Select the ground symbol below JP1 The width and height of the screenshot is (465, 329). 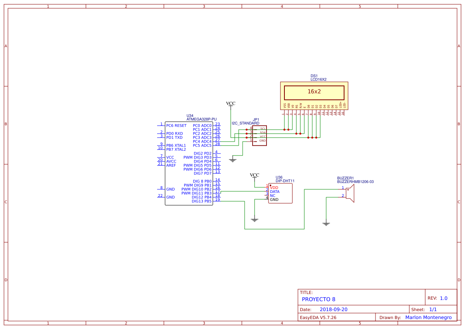tap(233, 159)
